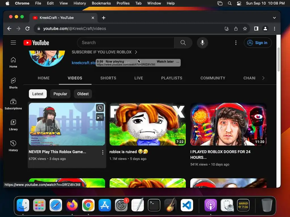This screenshot has width=290, height=217.
Task: Click the YouTube logo
Action: pyautogui.click(x=36, y=43)
